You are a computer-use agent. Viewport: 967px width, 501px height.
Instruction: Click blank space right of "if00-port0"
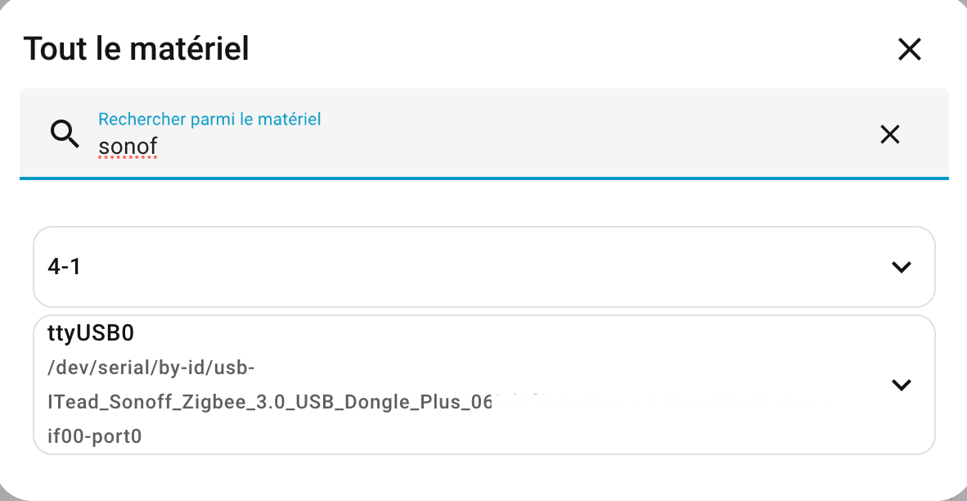tap(491, 436)
